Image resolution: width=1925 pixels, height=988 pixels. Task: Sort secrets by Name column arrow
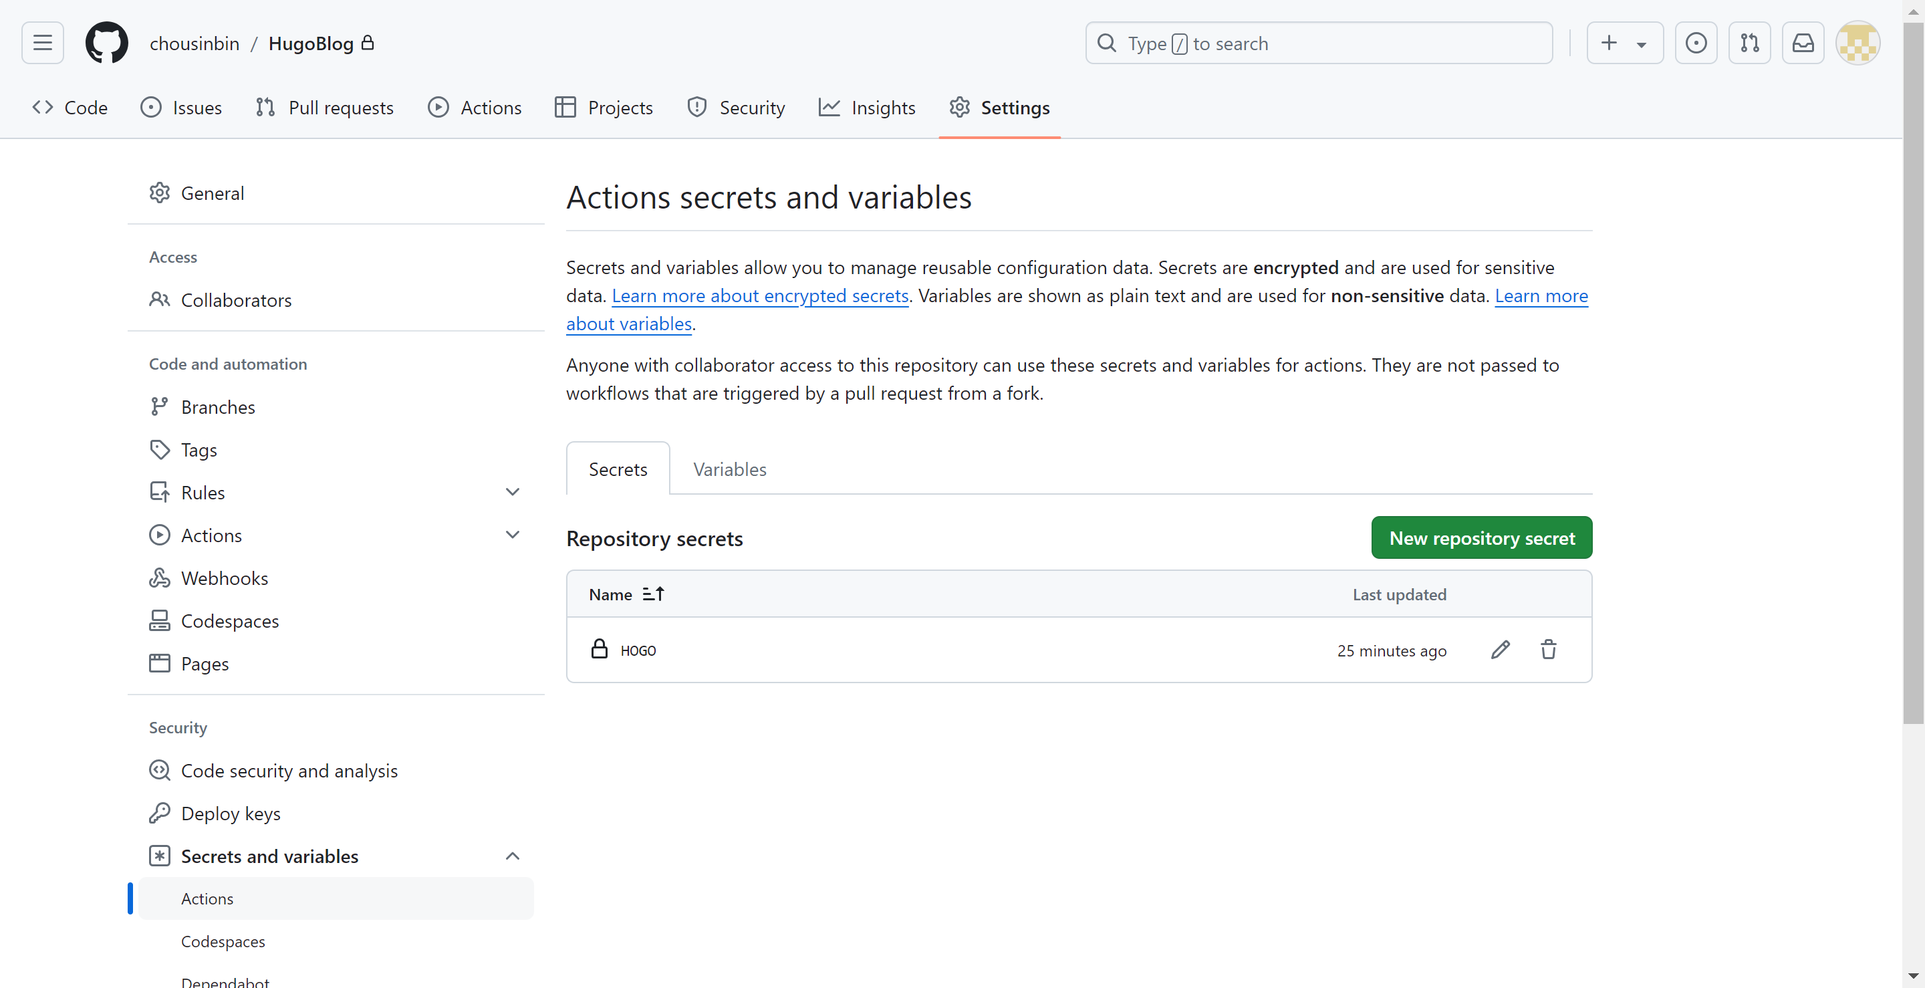(652, 594)
